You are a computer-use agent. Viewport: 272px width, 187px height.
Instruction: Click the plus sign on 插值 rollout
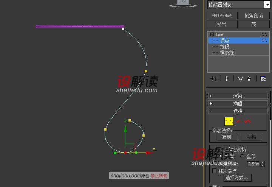click(x=210, y=104)
